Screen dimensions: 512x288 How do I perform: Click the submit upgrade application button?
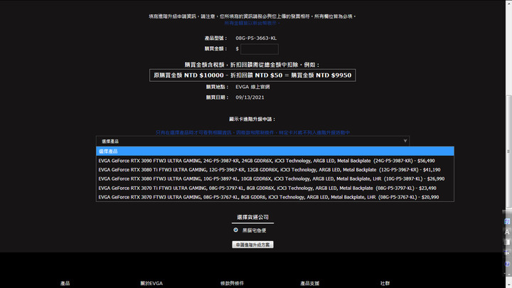(x=252, y=245)
